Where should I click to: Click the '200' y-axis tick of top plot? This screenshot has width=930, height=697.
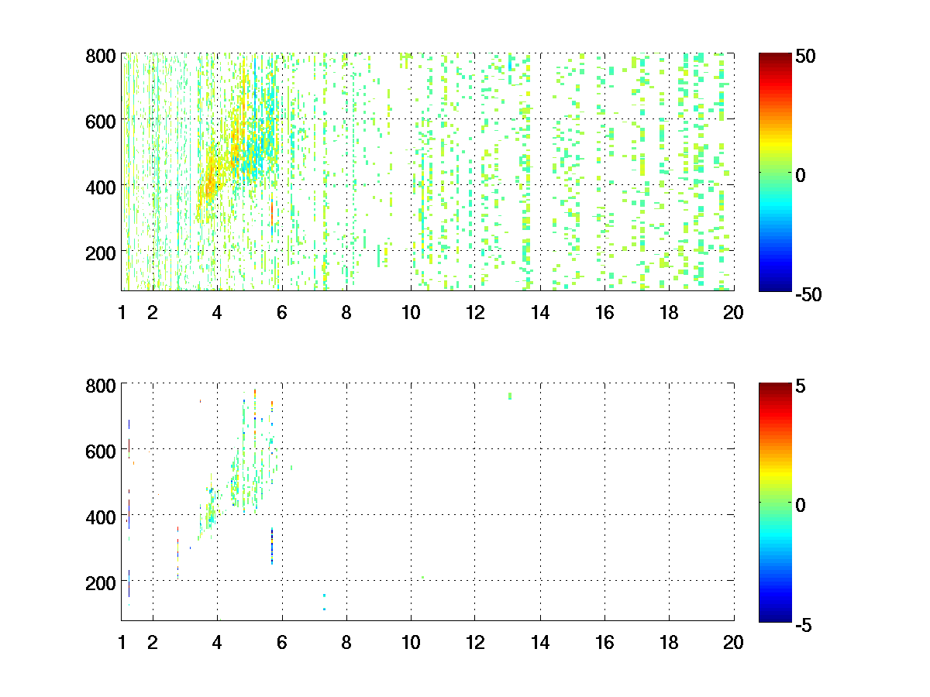tap(101, 252)
